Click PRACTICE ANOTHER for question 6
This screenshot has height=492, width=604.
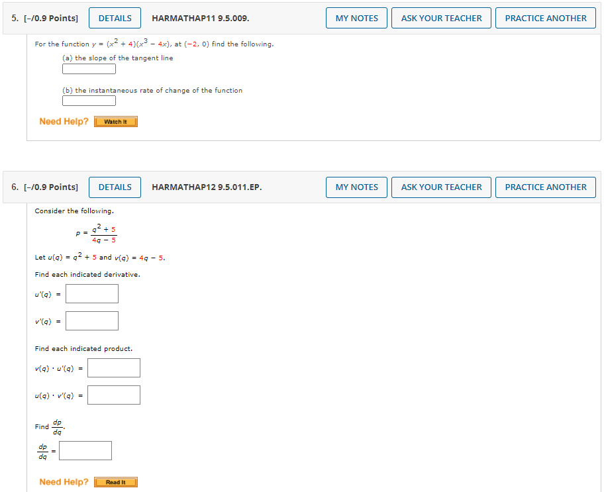point(545,187)
